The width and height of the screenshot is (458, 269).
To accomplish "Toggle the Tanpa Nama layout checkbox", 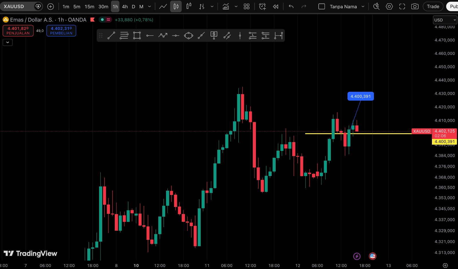I will pyautogui.click(x=322, y=7).
